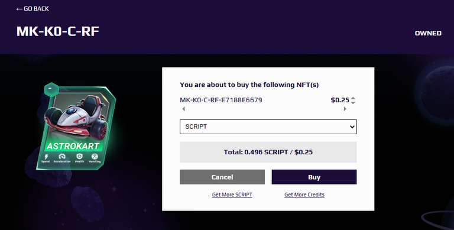Click the green hexagon badge on the card

tap(51, 90)
